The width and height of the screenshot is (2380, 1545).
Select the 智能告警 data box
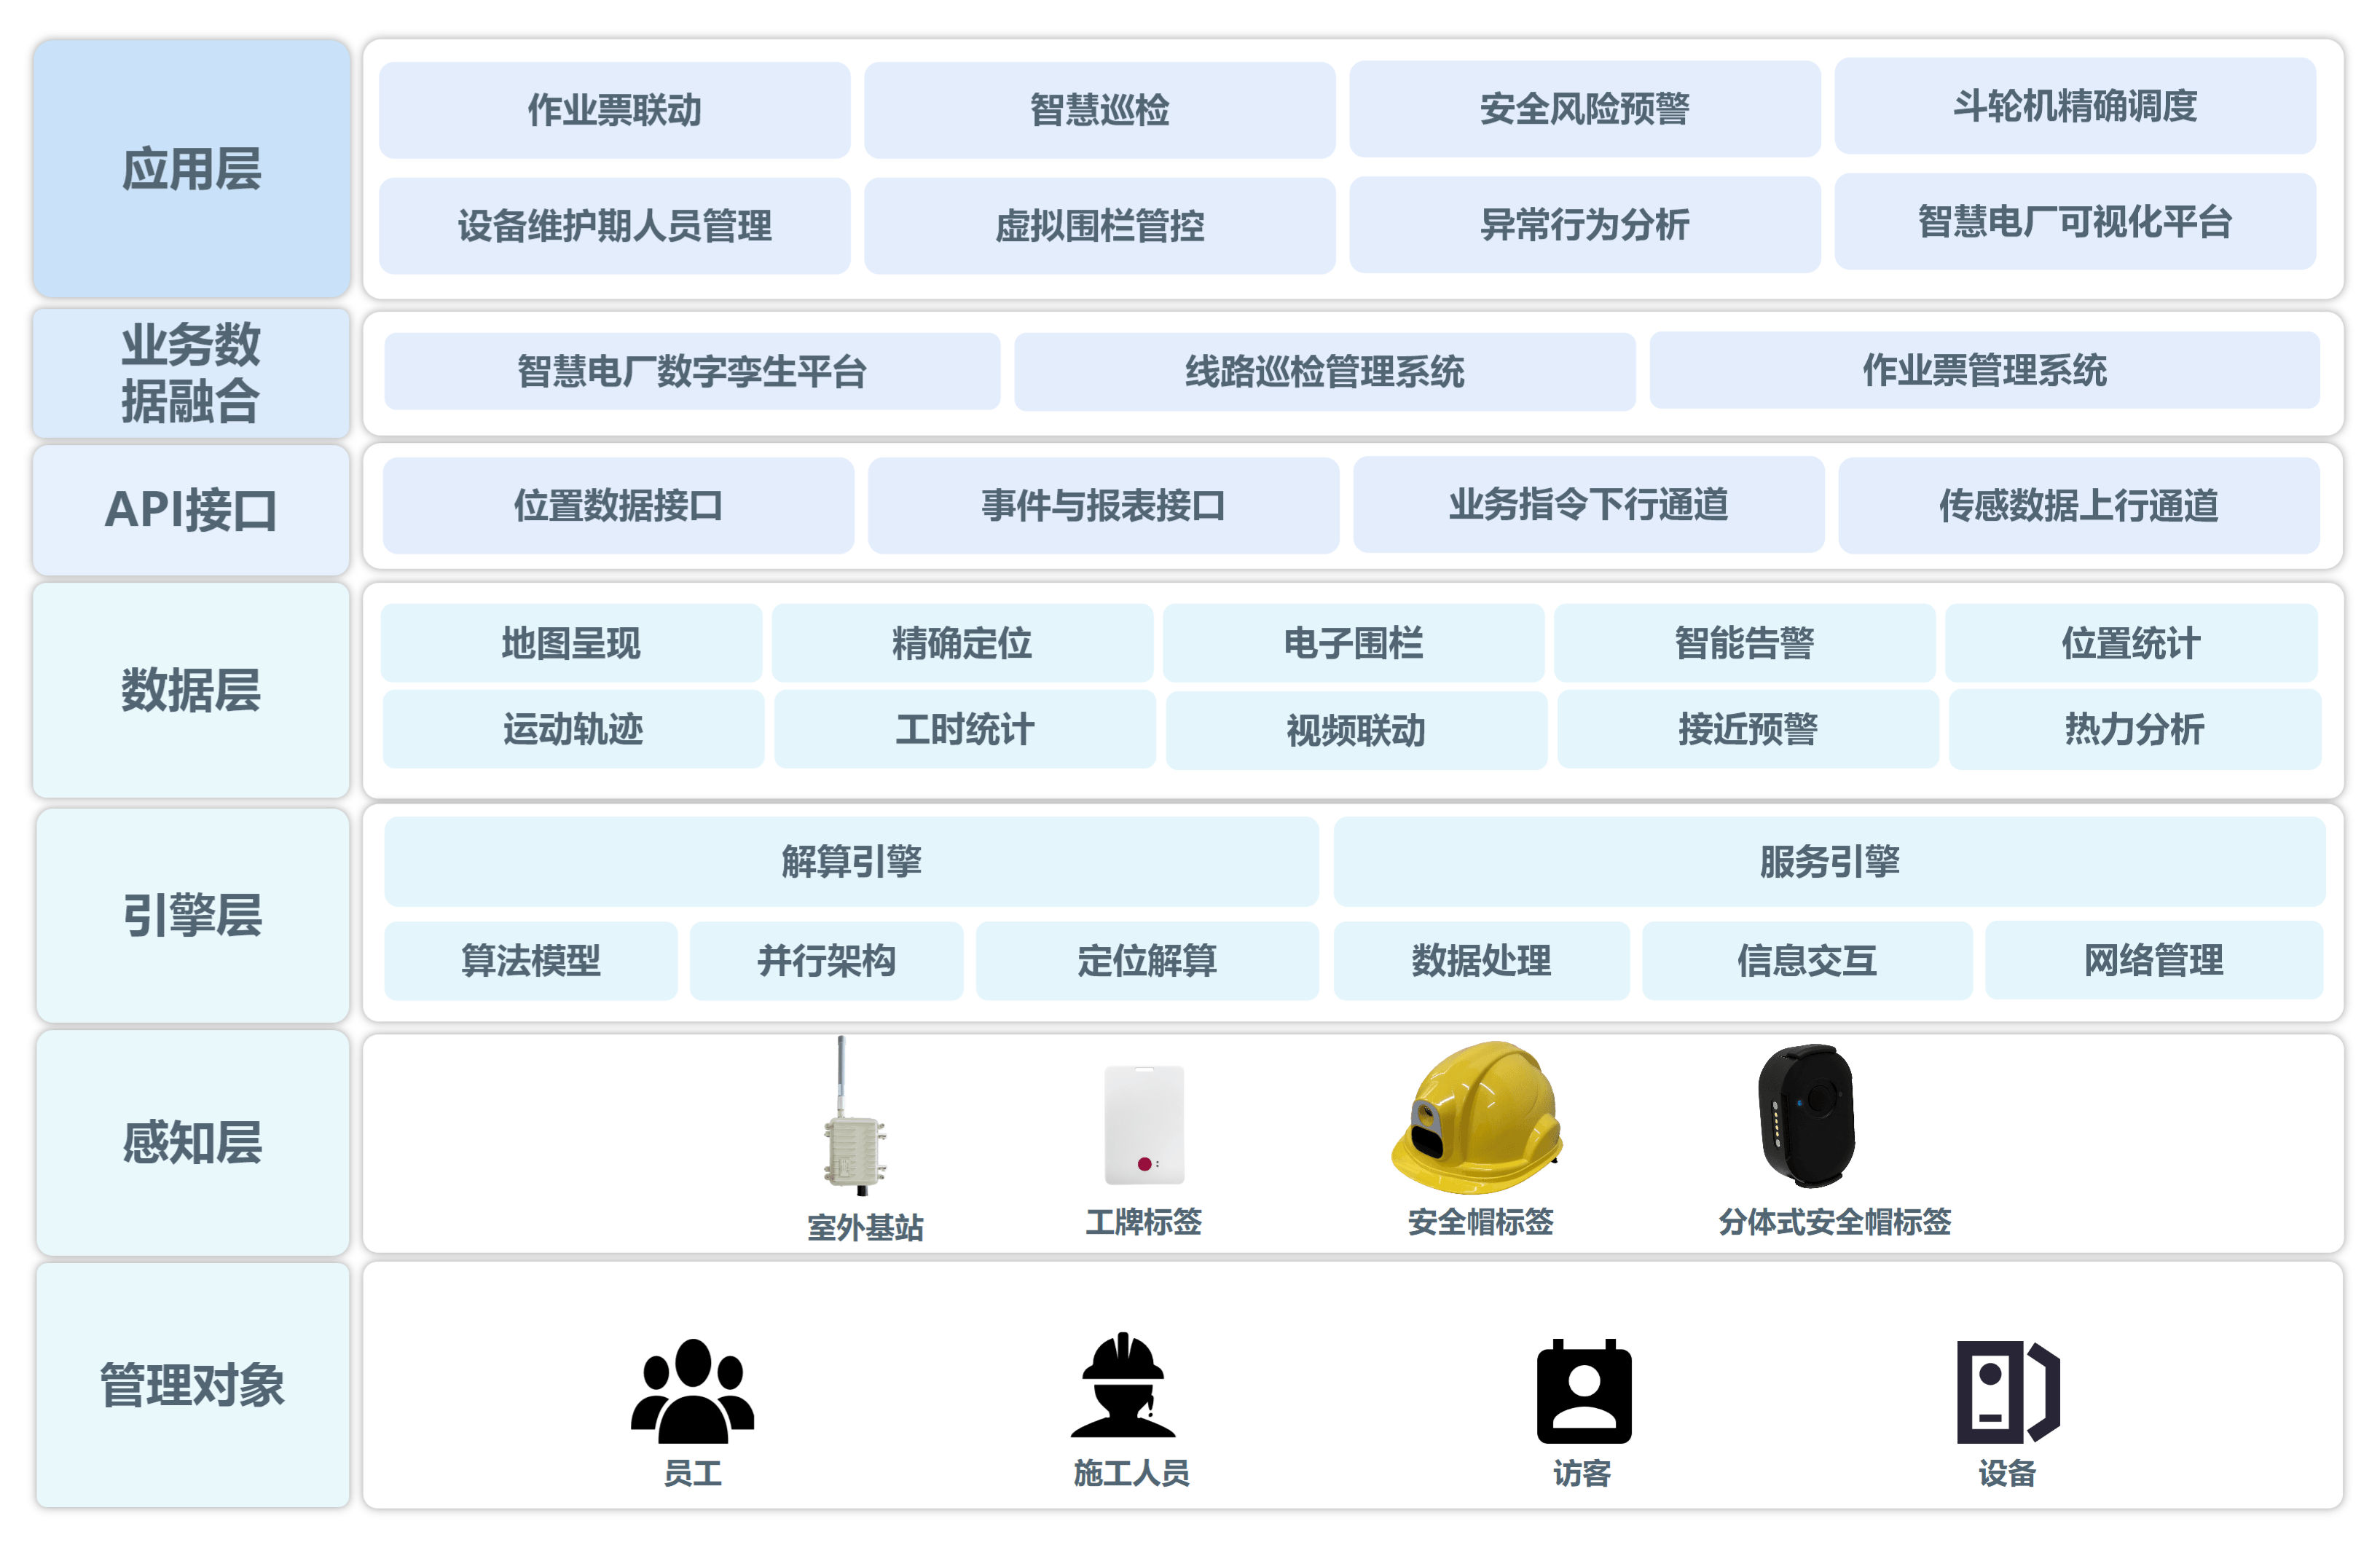click(1744, 643)
